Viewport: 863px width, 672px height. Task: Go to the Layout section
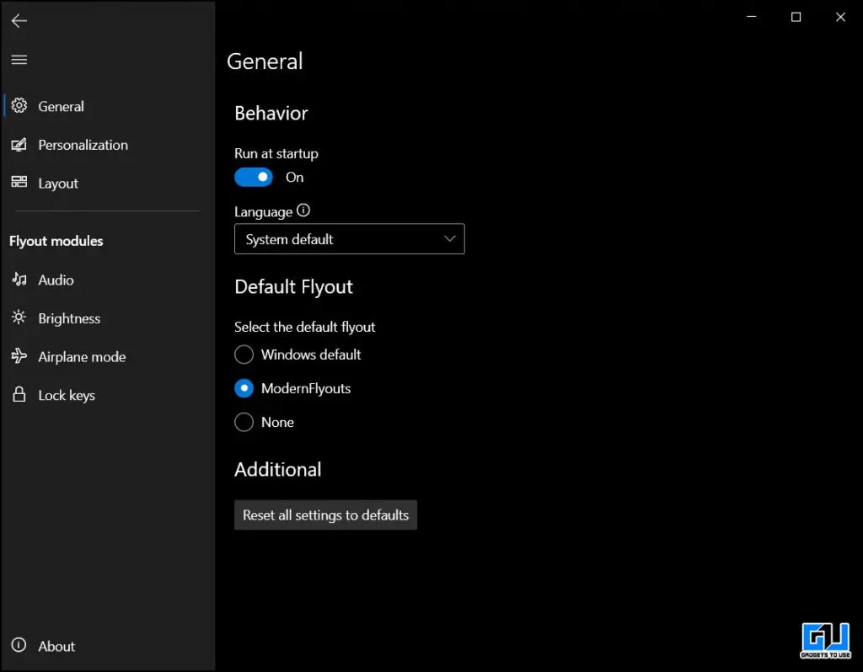58,183
